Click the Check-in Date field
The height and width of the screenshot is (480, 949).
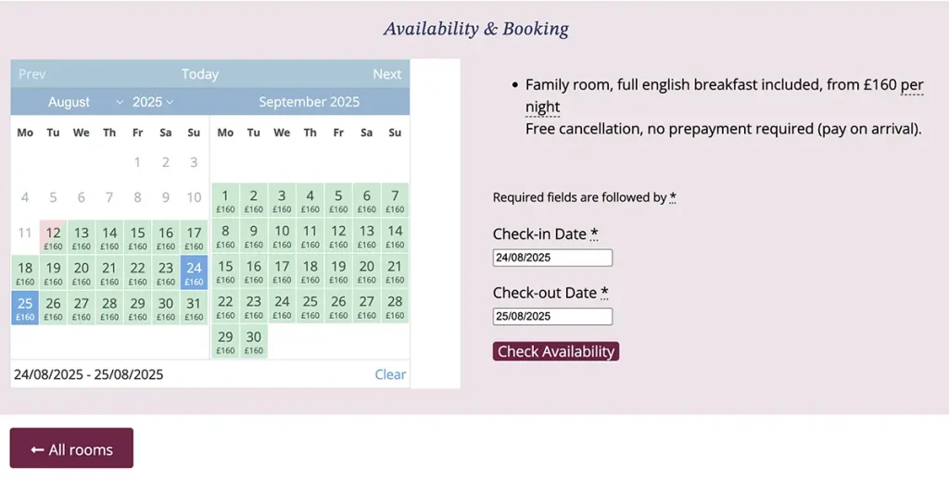pos(552,258)
